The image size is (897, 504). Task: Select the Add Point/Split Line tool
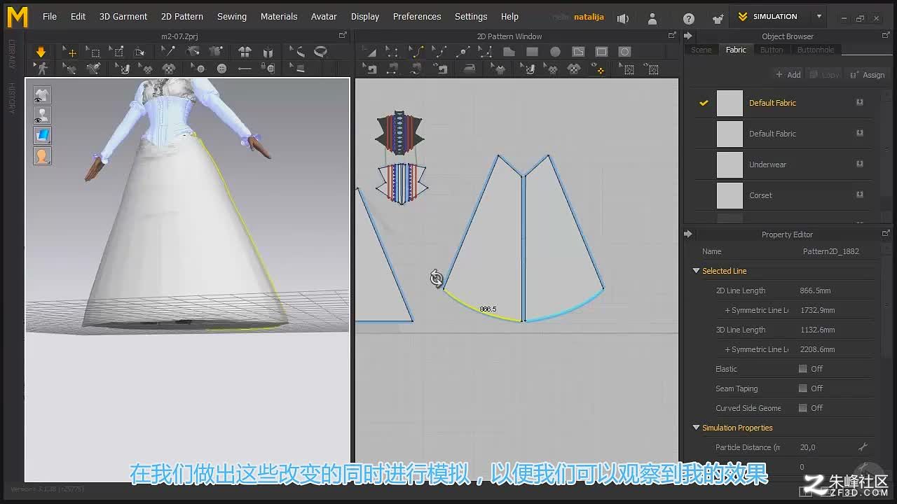coord(463,52)
